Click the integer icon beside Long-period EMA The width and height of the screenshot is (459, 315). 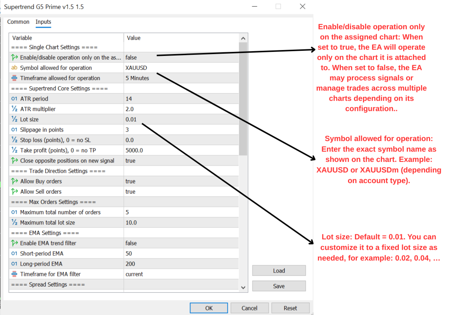[x=15, y=264]
